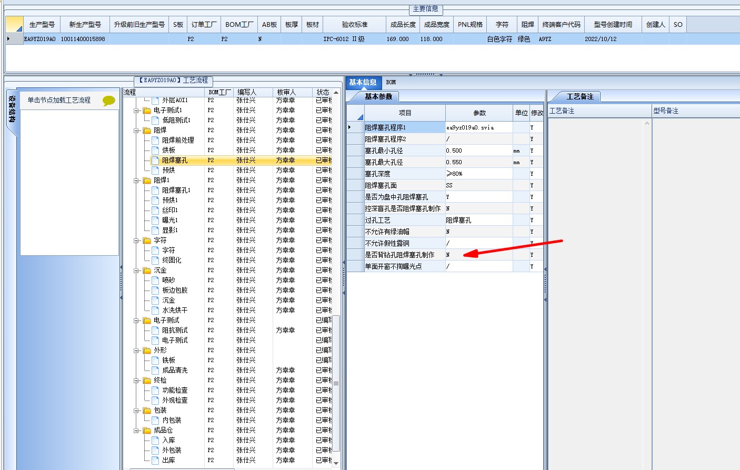The width and height of the screenshot is (740, 470).
Task: Click the document icon of 烘板 step
Action: tap(155, 151)
